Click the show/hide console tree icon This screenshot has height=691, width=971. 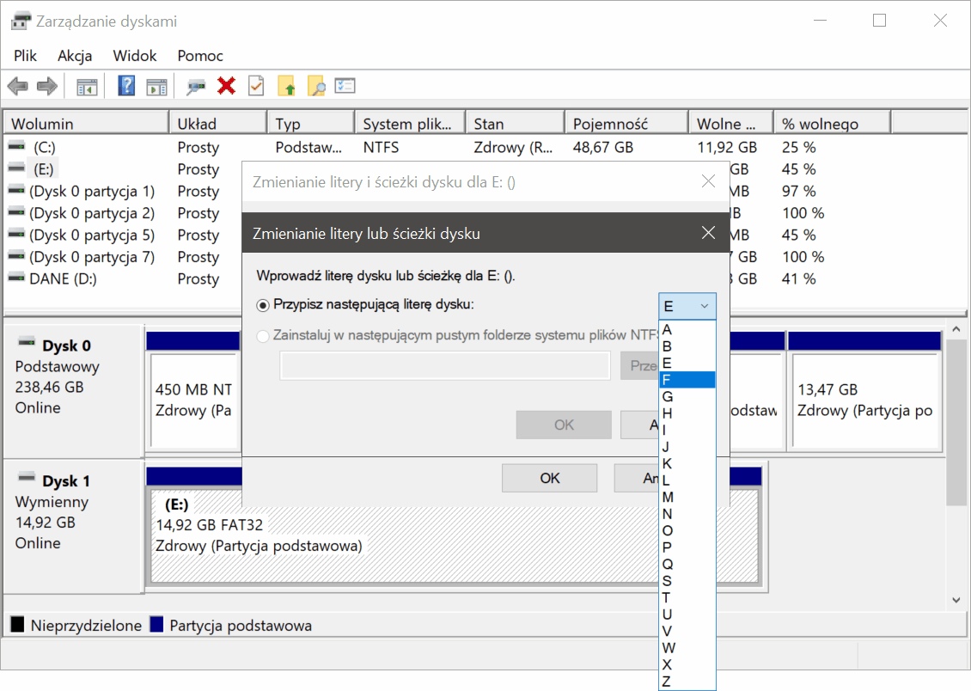click(x=87, y=86)
